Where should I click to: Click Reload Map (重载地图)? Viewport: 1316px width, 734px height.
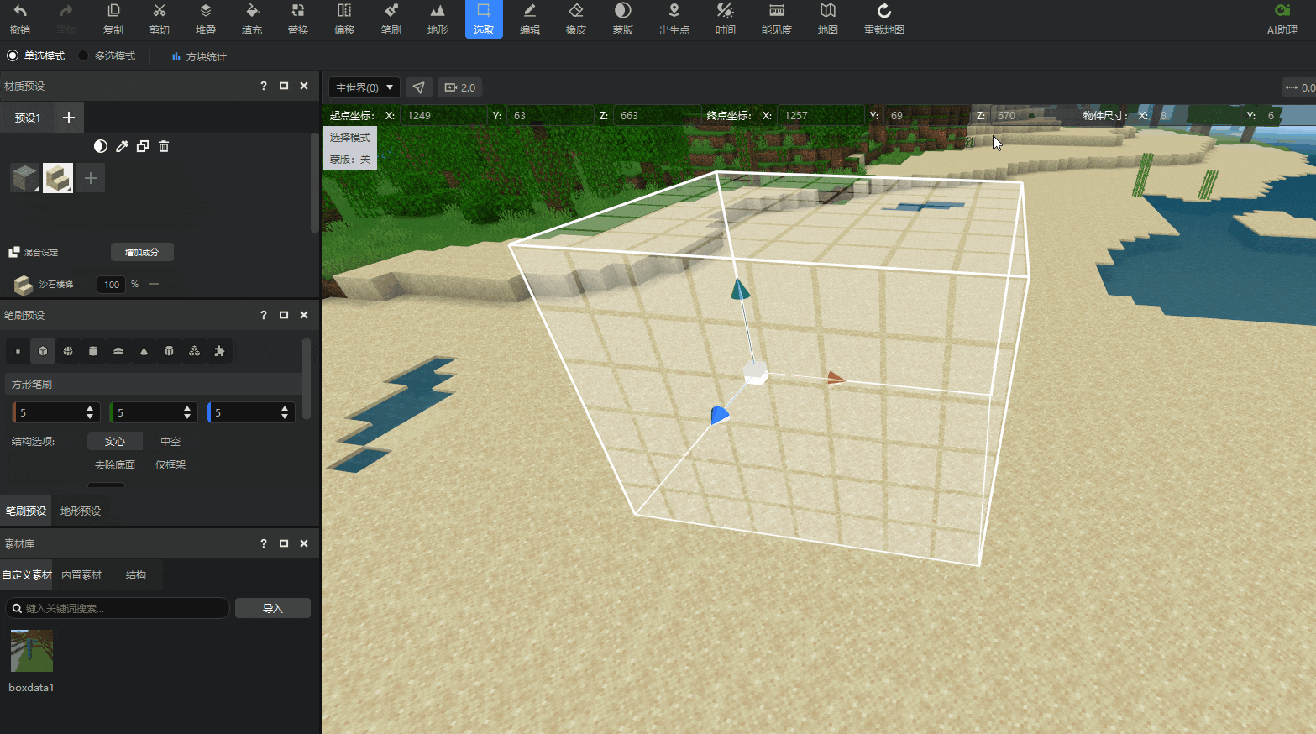coord(884,19)
